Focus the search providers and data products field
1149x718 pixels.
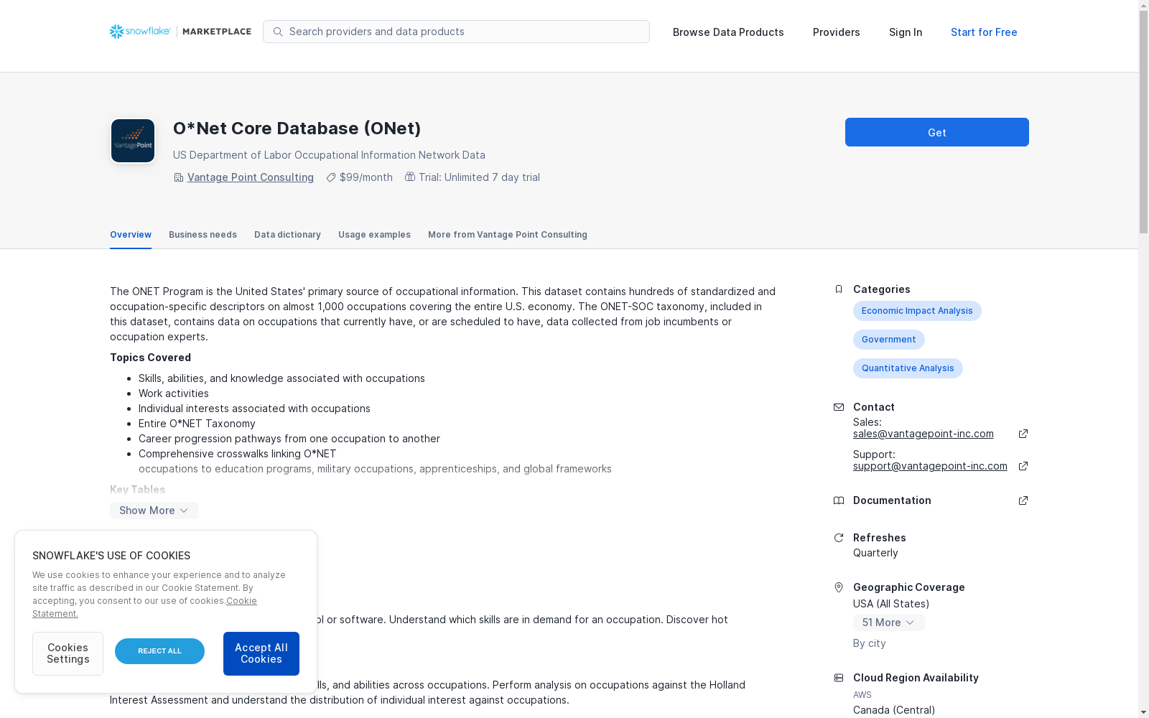(456, 32)
